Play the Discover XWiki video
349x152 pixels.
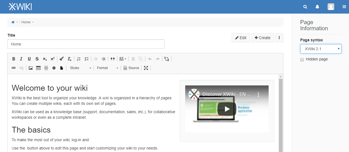(227, 109)
